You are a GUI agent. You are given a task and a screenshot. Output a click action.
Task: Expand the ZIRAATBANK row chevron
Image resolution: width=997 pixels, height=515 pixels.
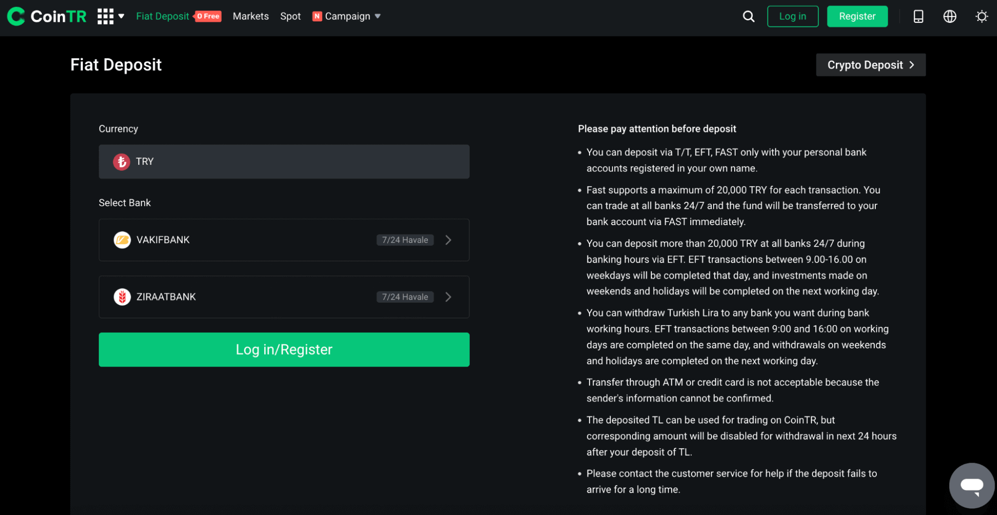[x=448, y=297]
